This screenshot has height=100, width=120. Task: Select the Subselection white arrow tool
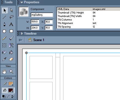11,10
